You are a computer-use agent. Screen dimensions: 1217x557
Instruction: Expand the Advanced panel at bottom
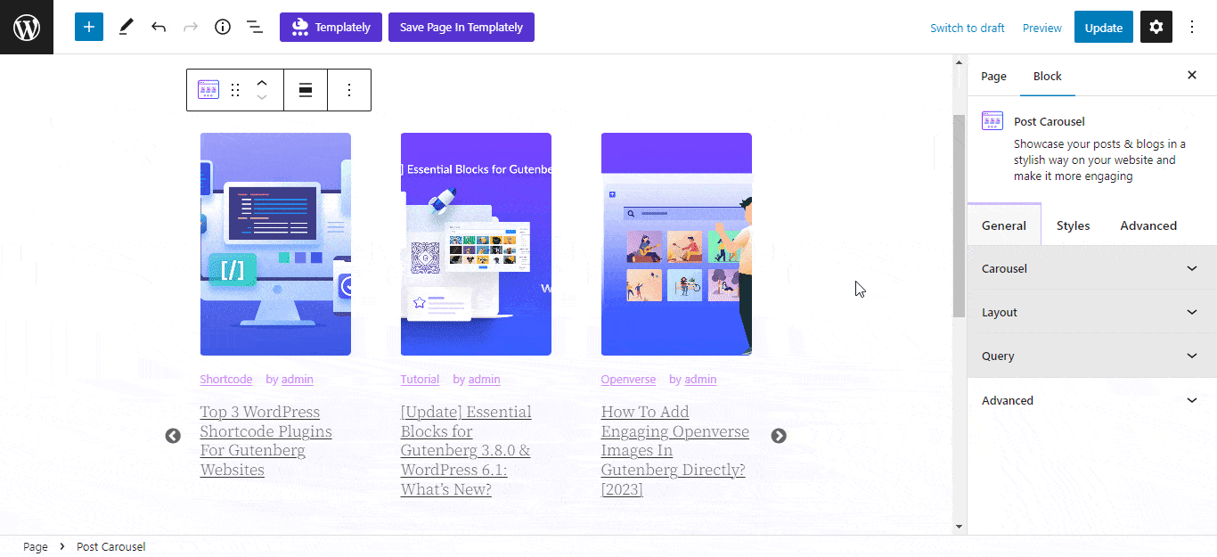pos(1092,400)
